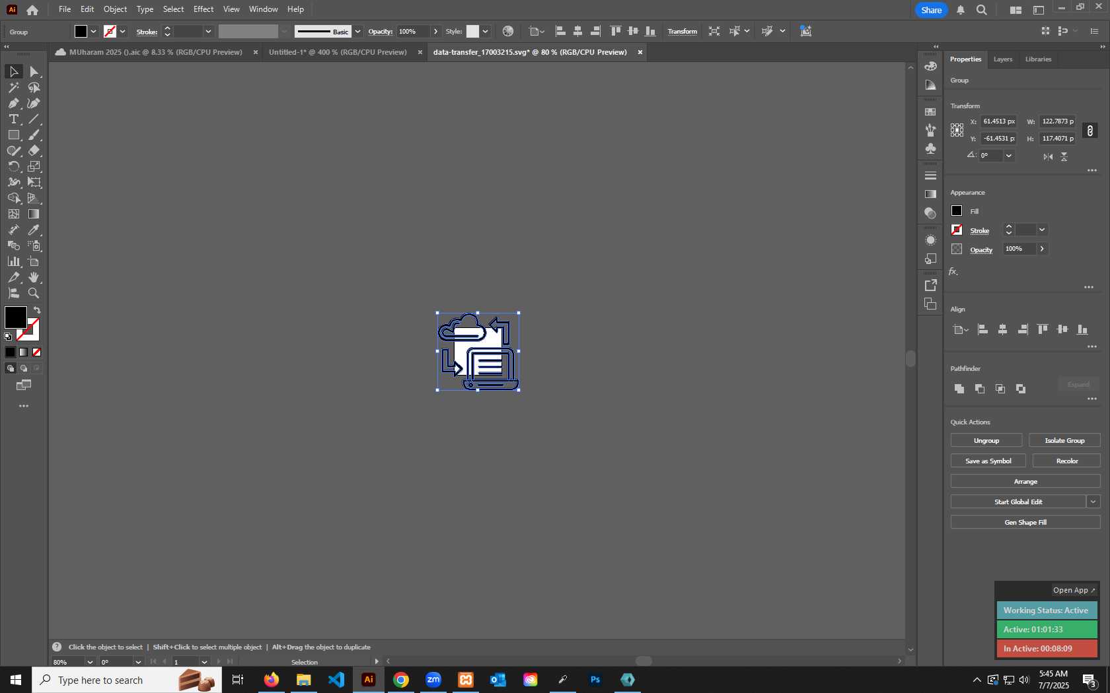
Task: Select the Rotate tool
Action: pyautogui.click(x=13, y=166)
